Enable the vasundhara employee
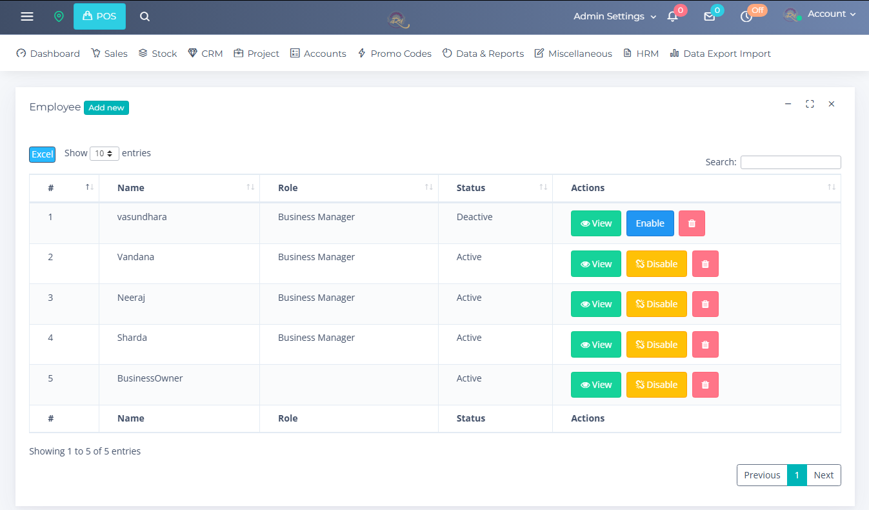 point(650,223)
